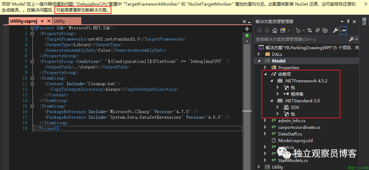The width and height of the screenshot is (369, 170).
Task: Expand 包 under .NETFramework 4.5.2
Action: (278, 87)
